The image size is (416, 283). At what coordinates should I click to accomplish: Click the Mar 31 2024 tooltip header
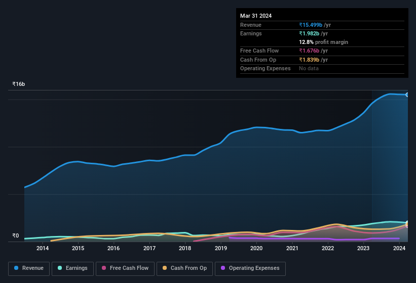[256, 16]
